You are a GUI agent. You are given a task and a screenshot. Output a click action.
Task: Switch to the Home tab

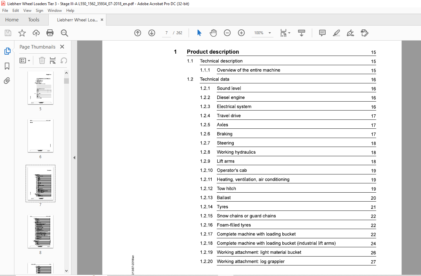point(12,20)
